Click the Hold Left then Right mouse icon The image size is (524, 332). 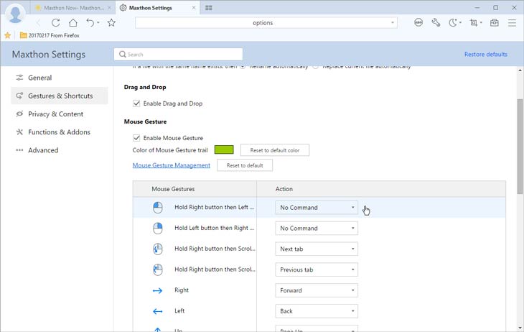tap(158, 229)
